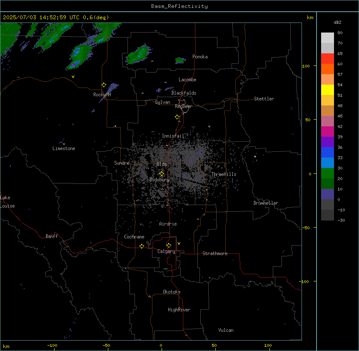This screenshot has width=359, height=351.
Task: Click the Vulcan city label
Action: pos(226,330)
